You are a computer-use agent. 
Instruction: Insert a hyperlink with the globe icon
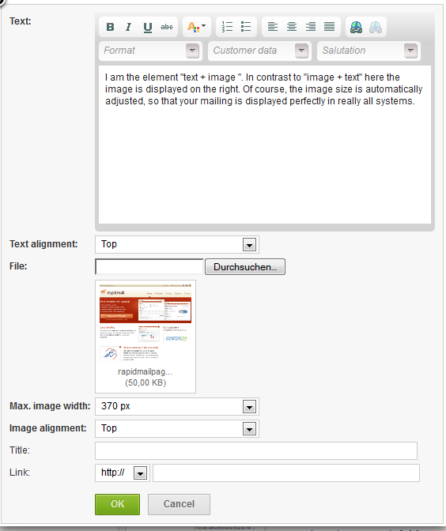coord(356,27)
